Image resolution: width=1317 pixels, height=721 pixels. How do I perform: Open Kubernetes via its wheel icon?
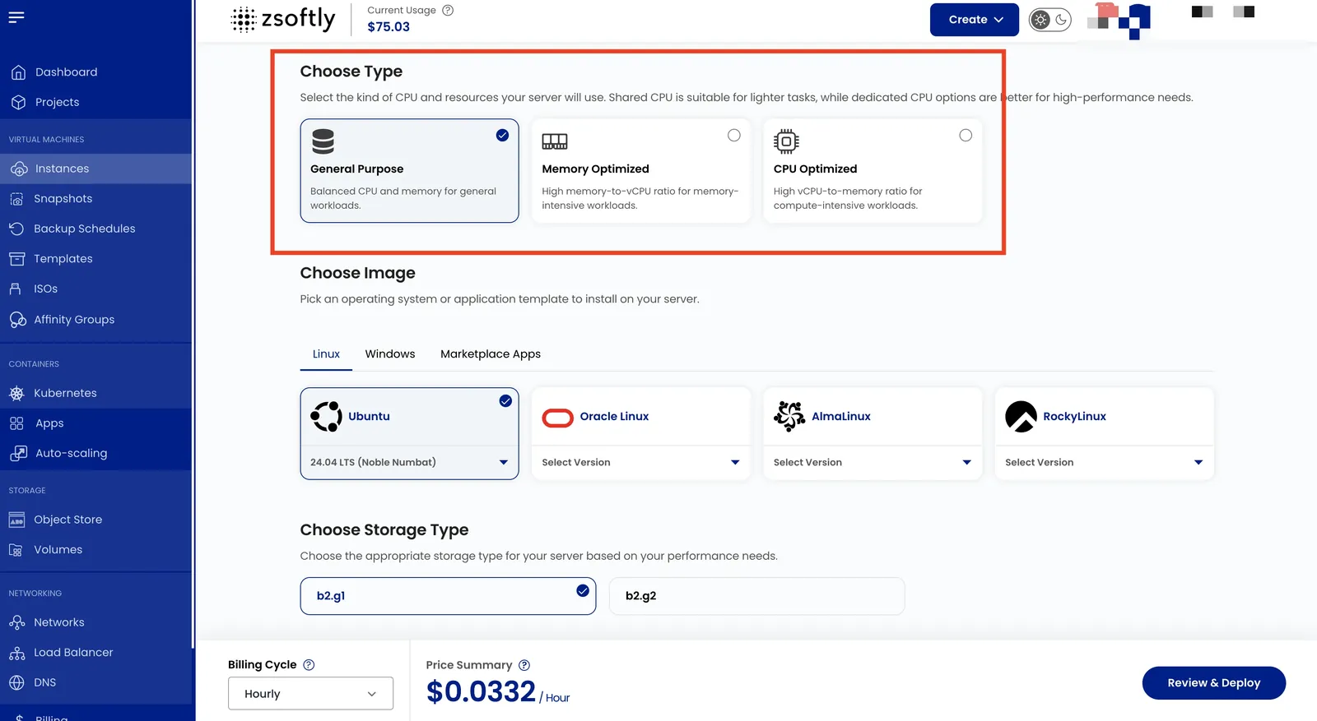(x=16, y=393)
